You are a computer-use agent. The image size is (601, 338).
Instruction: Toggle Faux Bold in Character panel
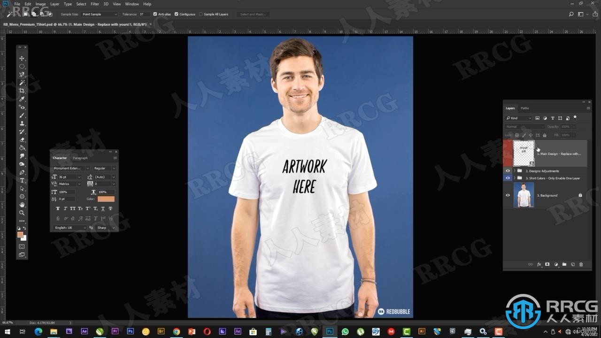pyautogui.click(x=58, y=208)
